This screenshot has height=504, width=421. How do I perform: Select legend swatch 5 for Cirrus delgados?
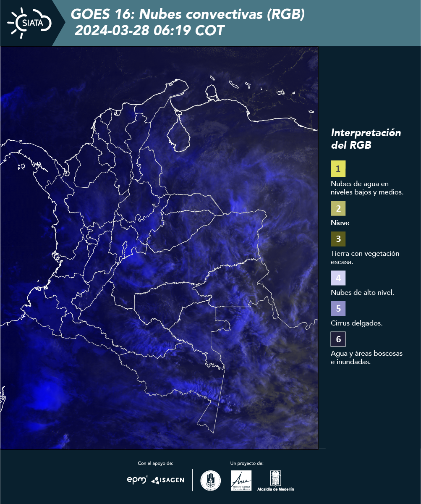coord(338,309)
